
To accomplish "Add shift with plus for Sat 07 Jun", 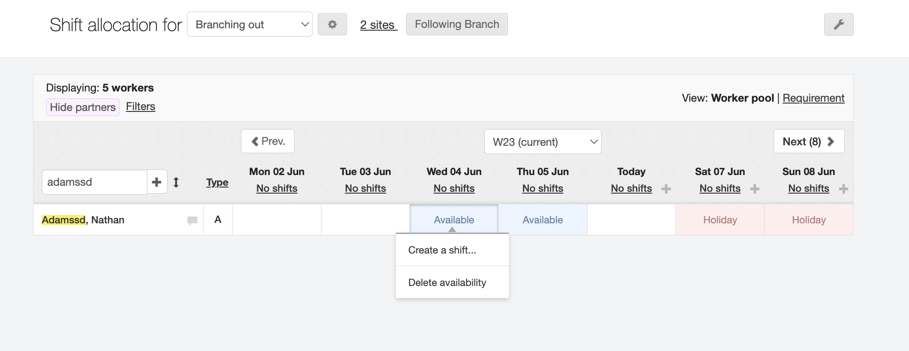I will 755,189.
